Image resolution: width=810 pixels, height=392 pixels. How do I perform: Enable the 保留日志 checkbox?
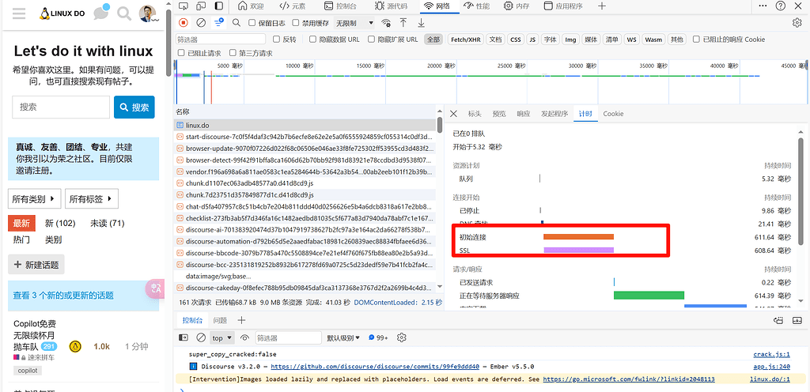[x=252, y=23]
